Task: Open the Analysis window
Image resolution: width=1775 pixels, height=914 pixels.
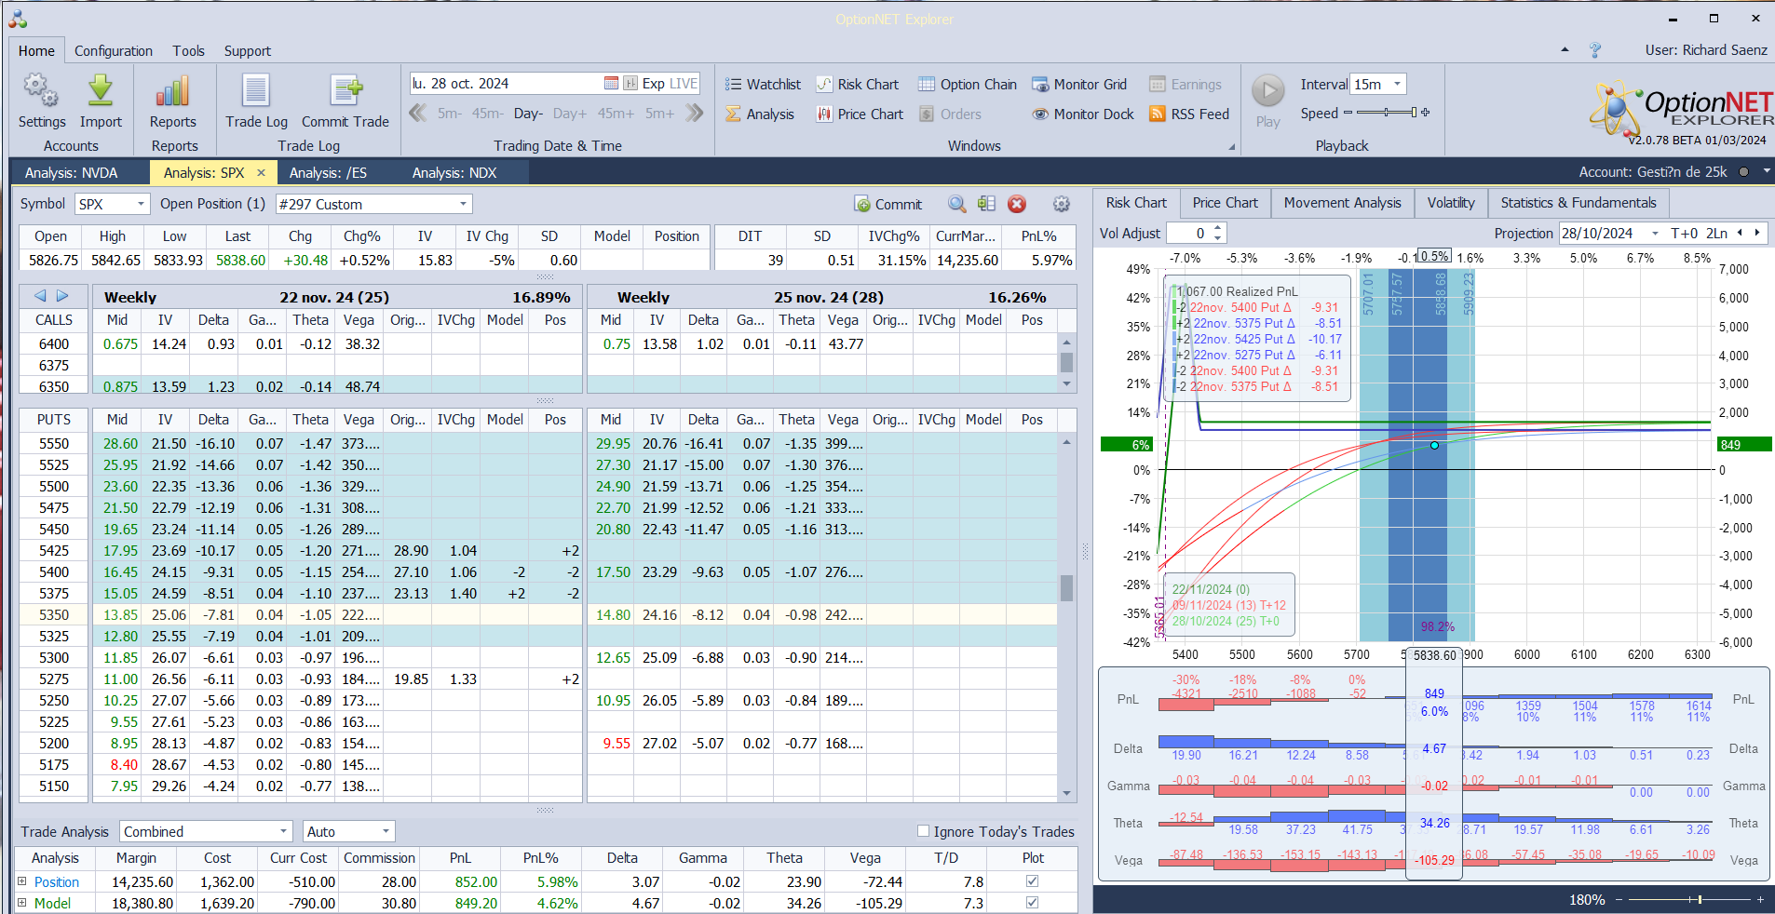Action: 760,114
